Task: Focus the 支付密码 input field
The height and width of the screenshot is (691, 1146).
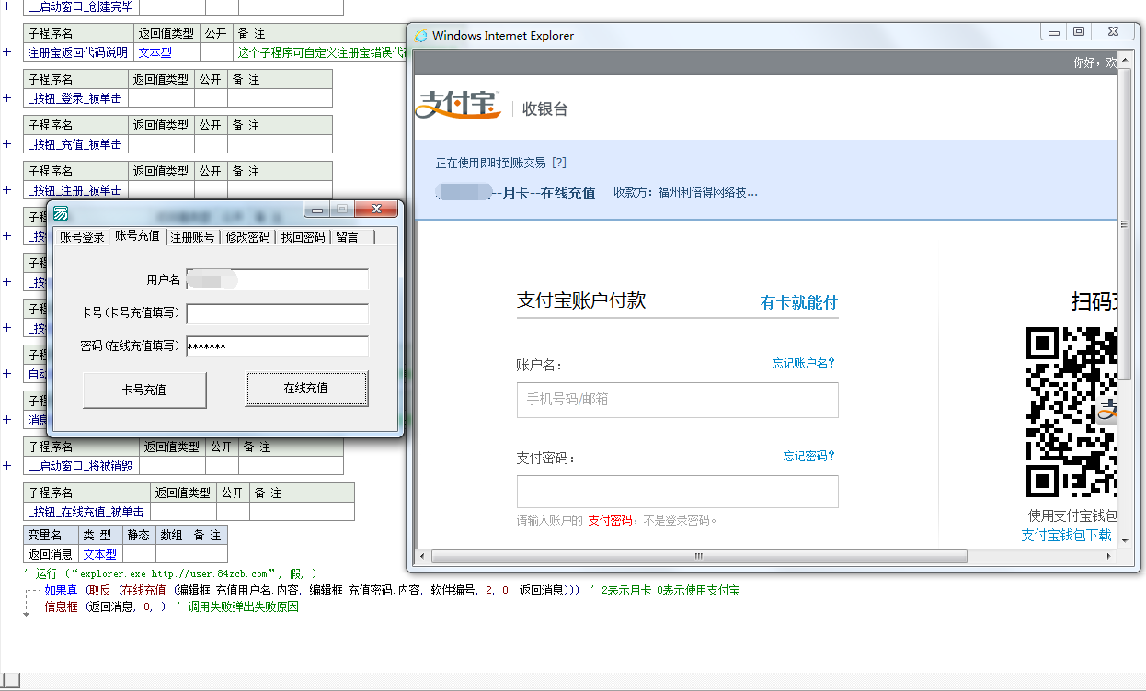Action: point(678,492)
